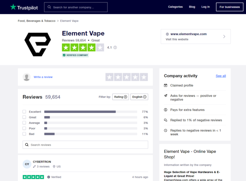
Task: Click the Reviews 59,654 text under the title
Action: pyautogui.click(x=74, y=40)
